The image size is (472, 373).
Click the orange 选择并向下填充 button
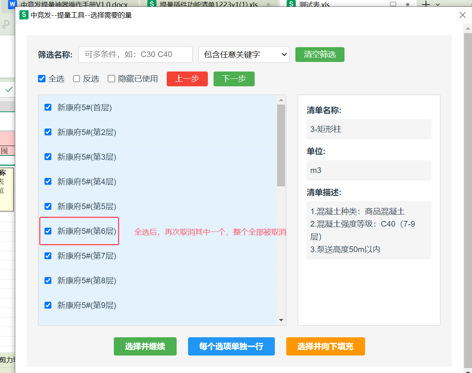click(x=325, y=346)
